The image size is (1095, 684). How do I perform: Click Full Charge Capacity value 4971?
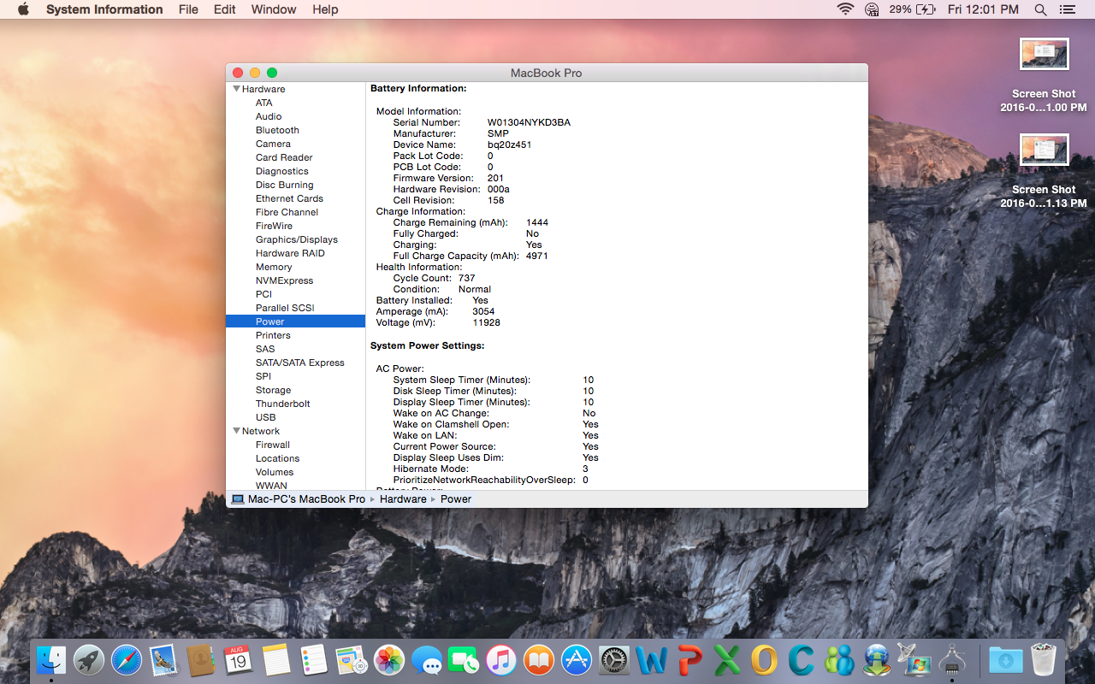coord(537,256)
